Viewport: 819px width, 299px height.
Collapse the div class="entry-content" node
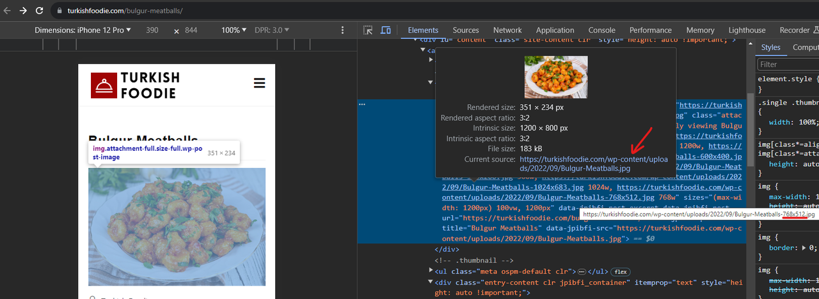pos(431,282)
